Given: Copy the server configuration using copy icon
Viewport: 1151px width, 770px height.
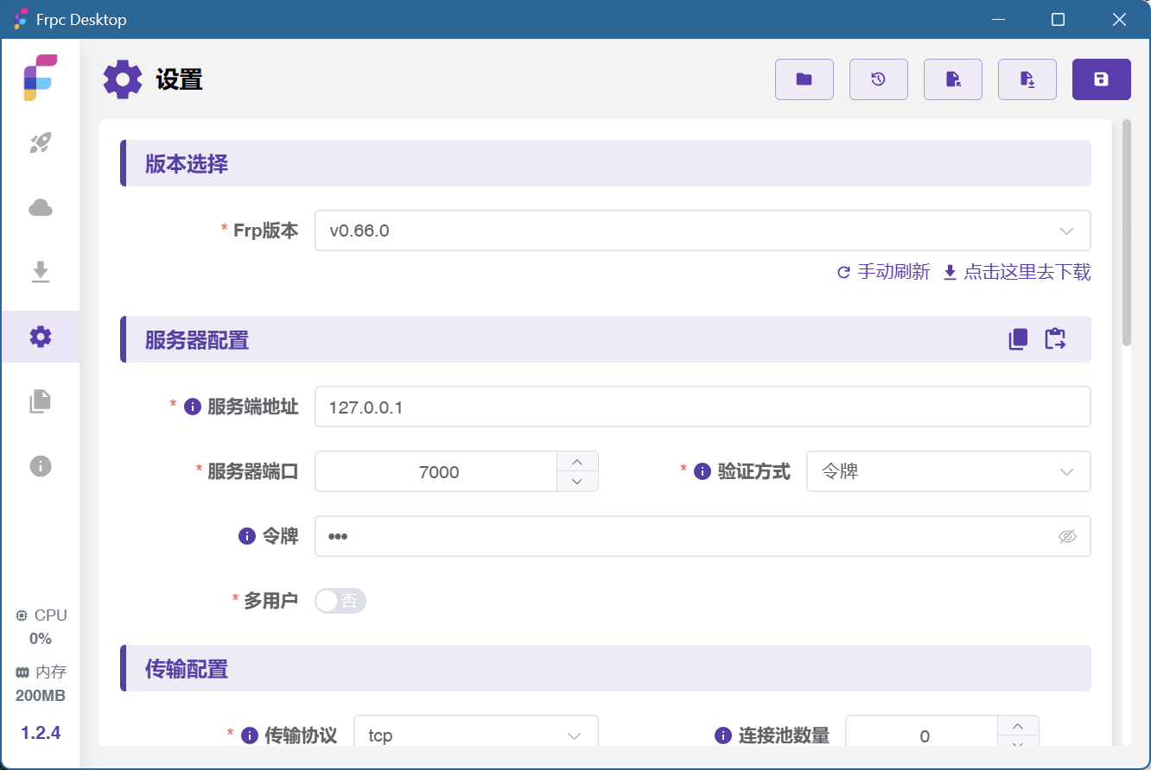Looking at the screenshot, I should click(x=1018, y=339).
